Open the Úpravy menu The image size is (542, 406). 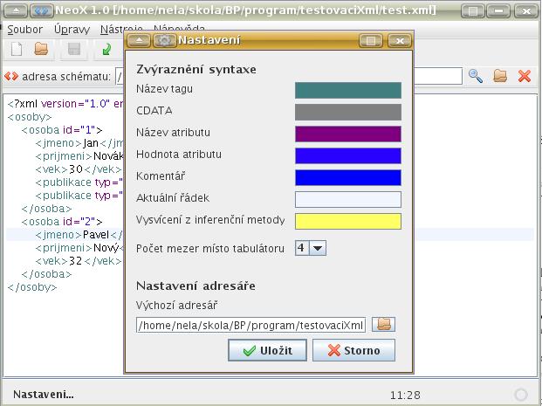point(72,30)
